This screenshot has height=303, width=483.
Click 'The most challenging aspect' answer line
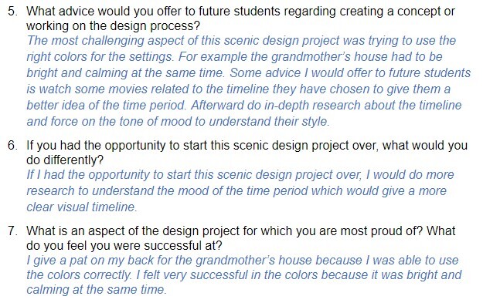tap(241, 41)
